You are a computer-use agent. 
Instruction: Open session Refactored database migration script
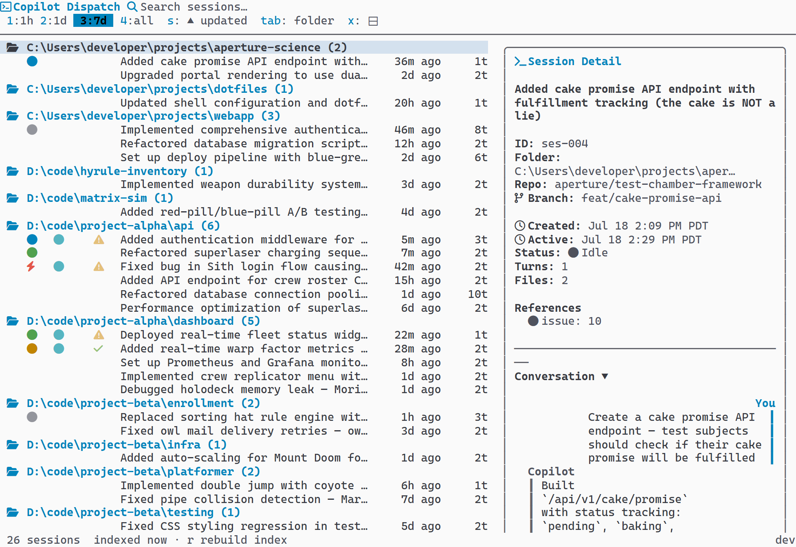pyautogui.click(x=244, y=144)
